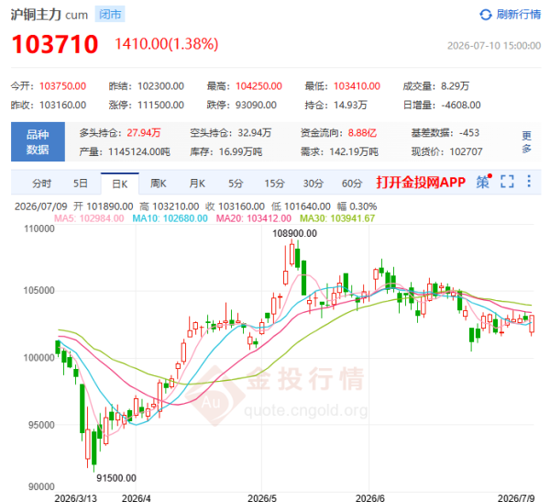Click 日增量 value -4608.00
The image size is (550, 502).
point(461,105)
